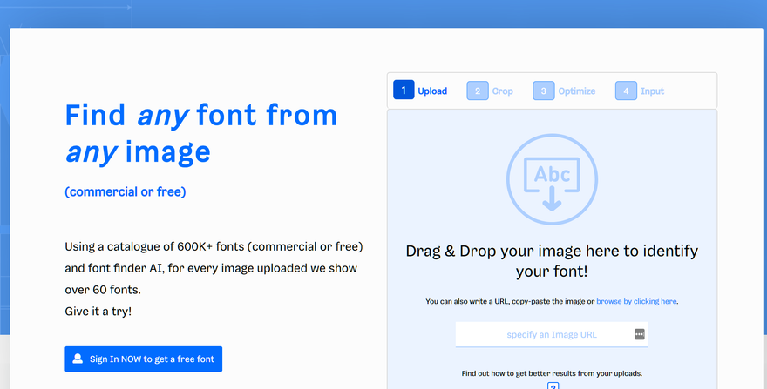Open the 'browse by clicking here' link
767x389 pixels.
tap(636, 301)
